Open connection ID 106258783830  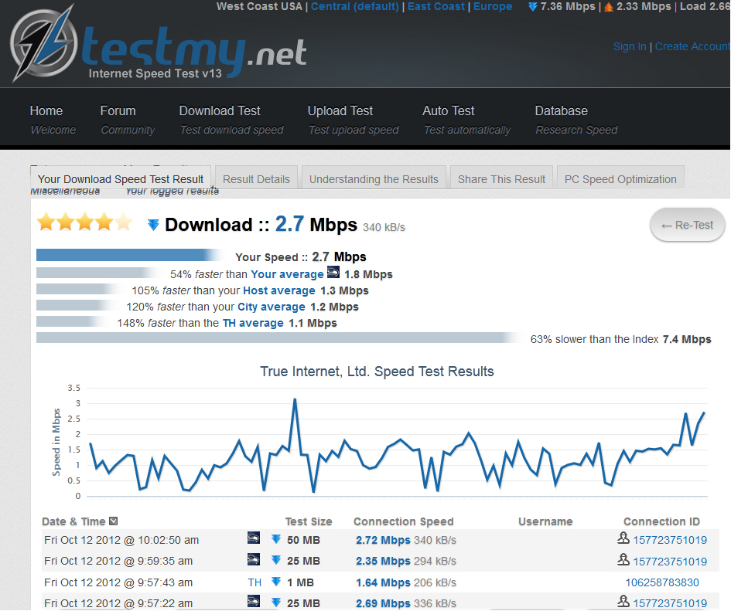(x=662, y=582)
